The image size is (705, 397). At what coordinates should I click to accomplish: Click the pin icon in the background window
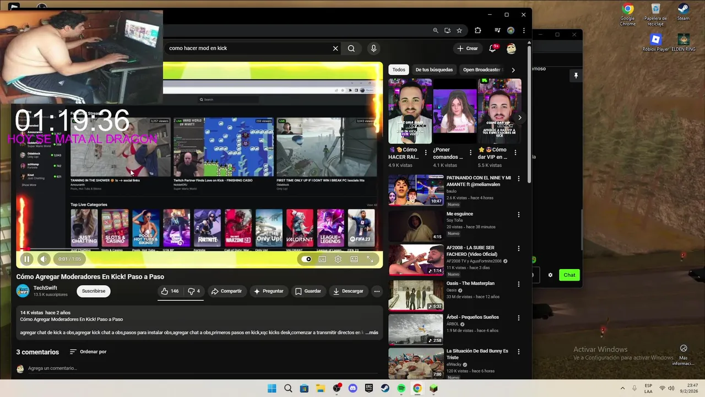tap(576, 76)
